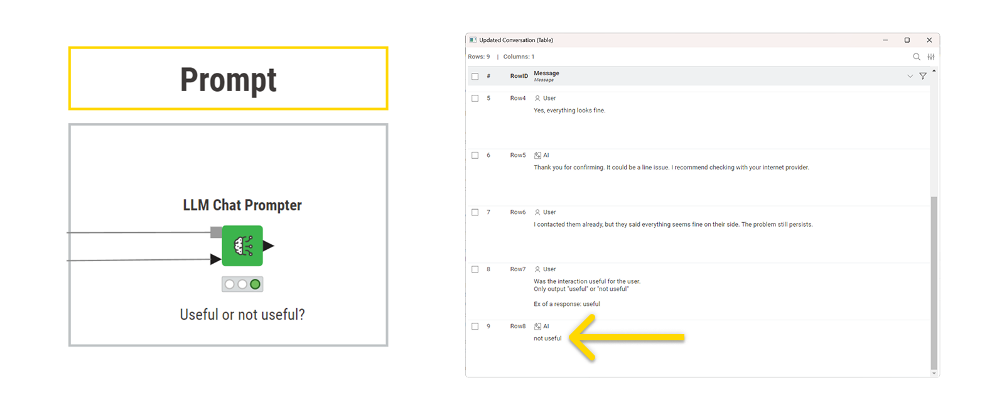Click the node's traffic light status indicator
Screen dimensions: 987x410
(x=242, y=284)
